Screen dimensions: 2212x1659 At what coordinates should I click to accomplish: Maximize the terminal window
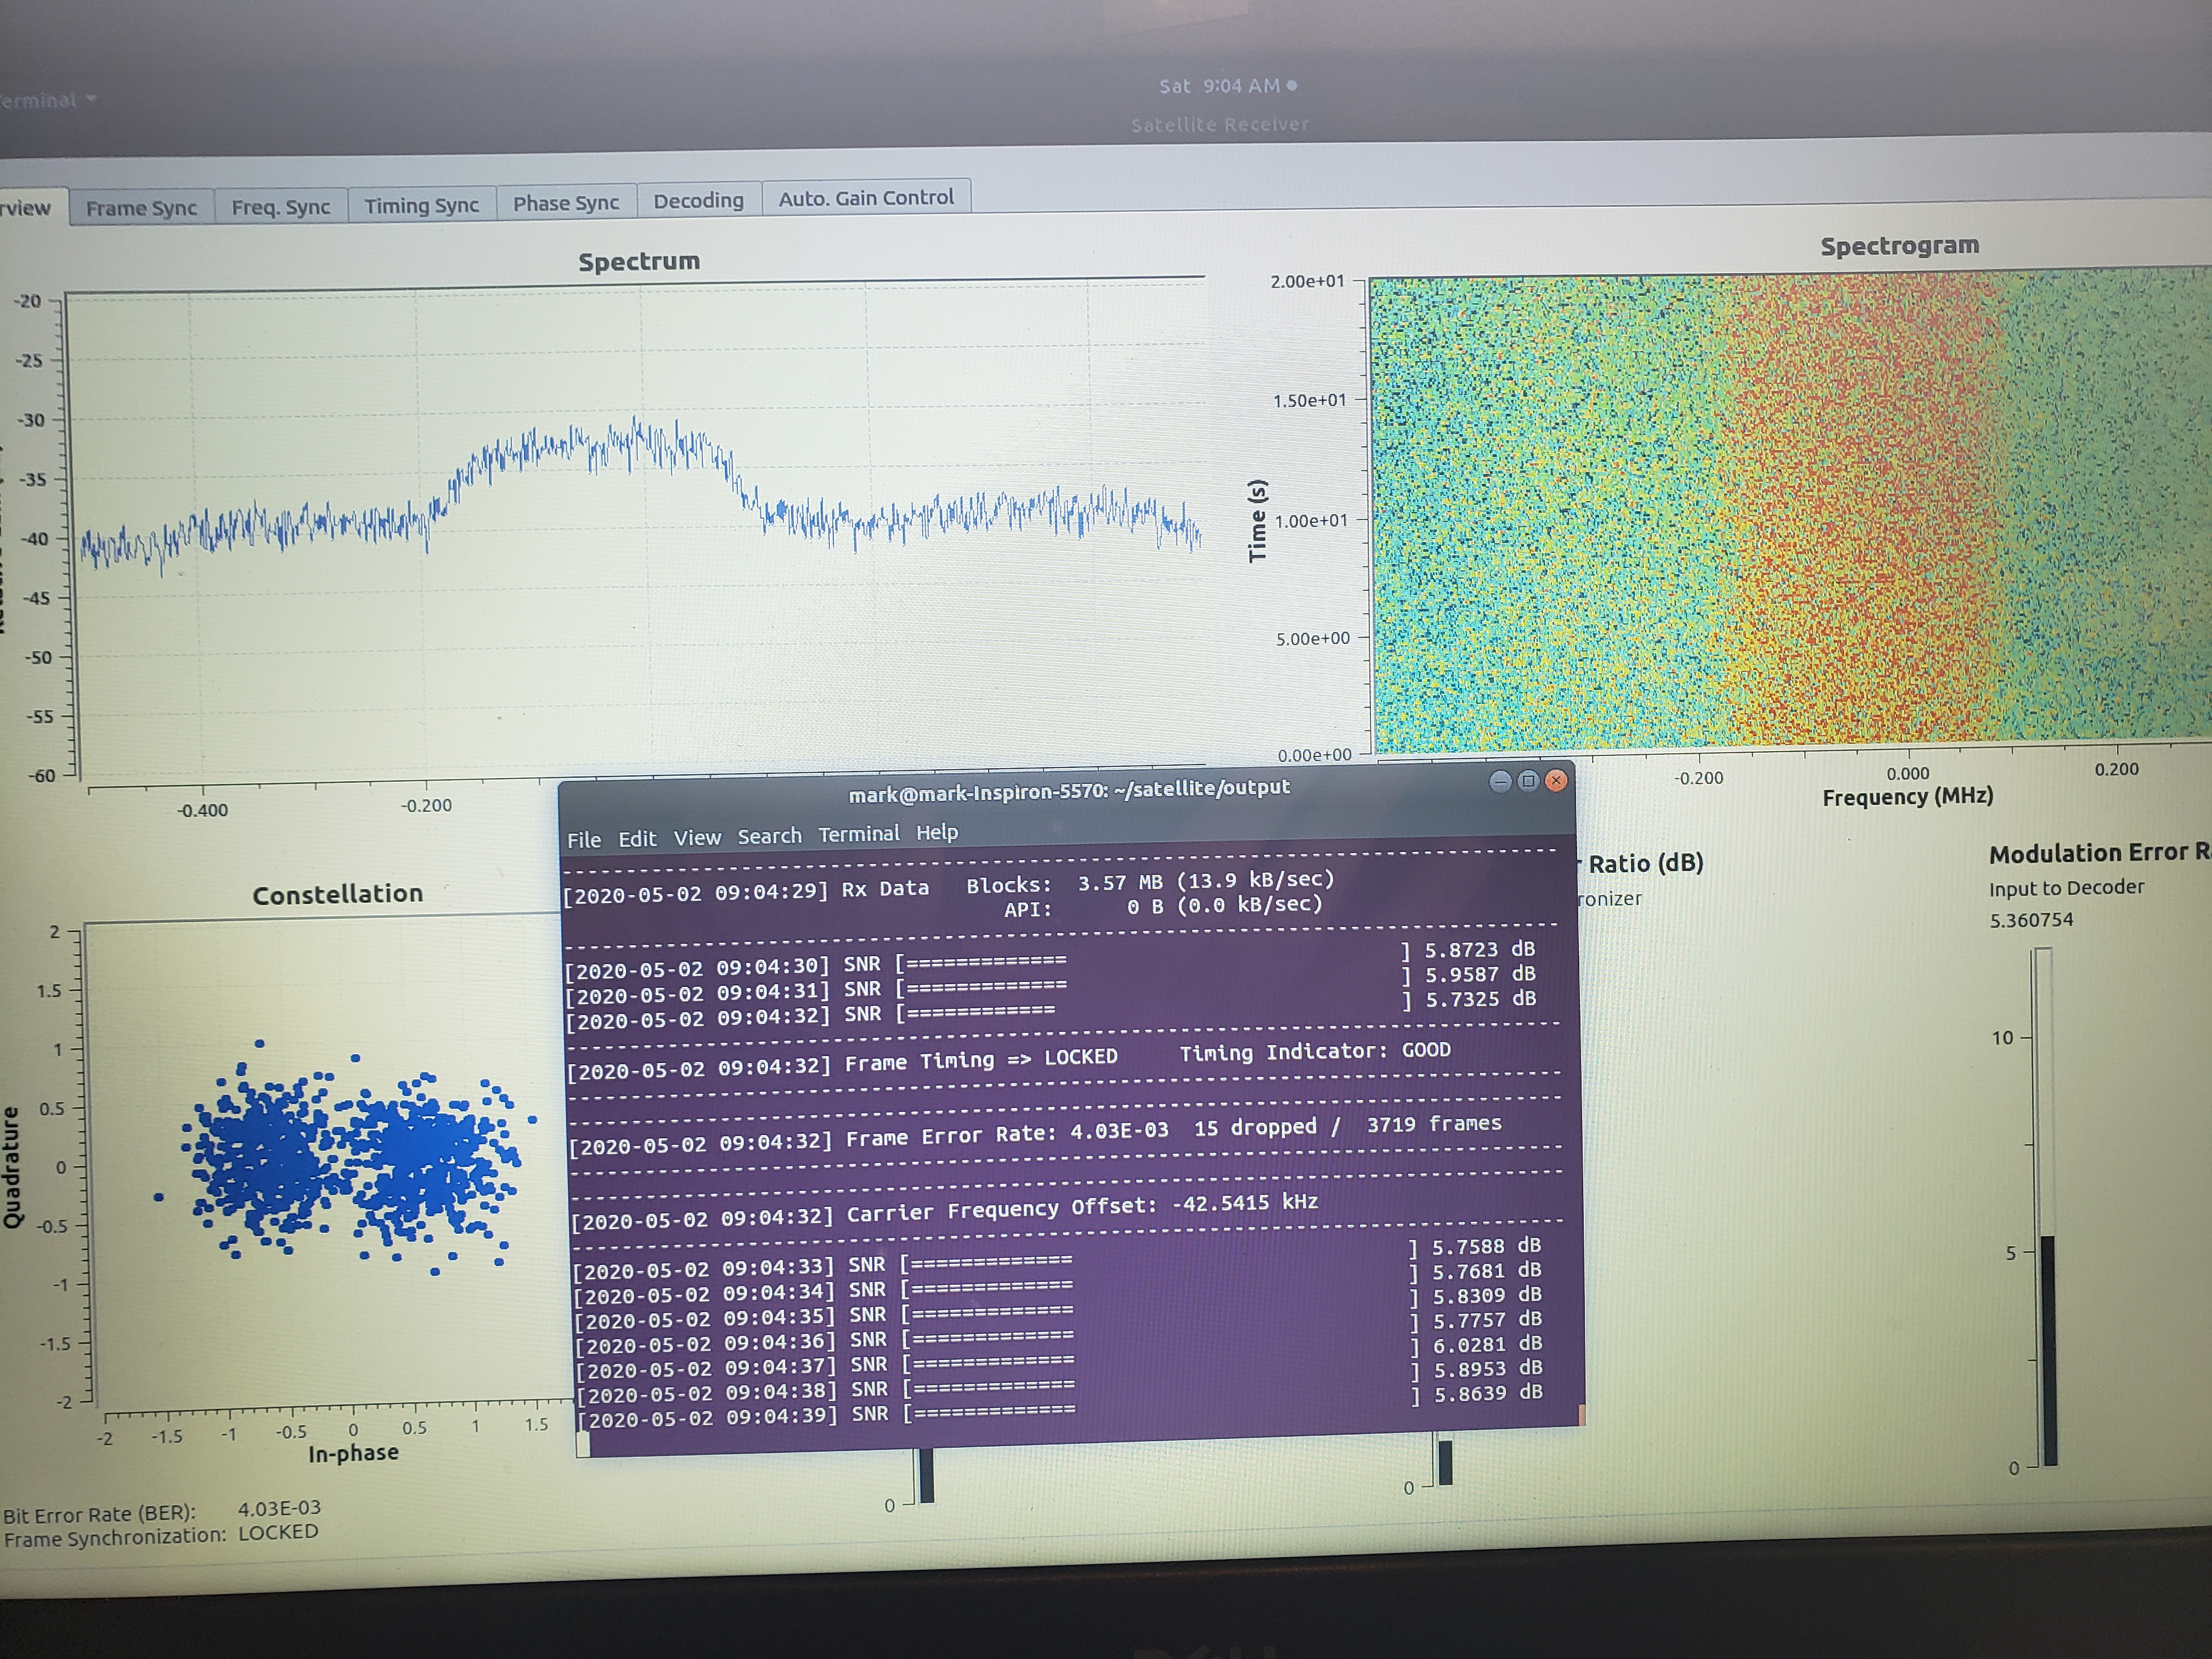(1528, 781)
